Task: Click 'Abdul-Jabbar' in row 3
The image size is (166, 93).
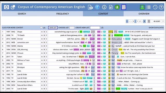Action: point(117,39)
